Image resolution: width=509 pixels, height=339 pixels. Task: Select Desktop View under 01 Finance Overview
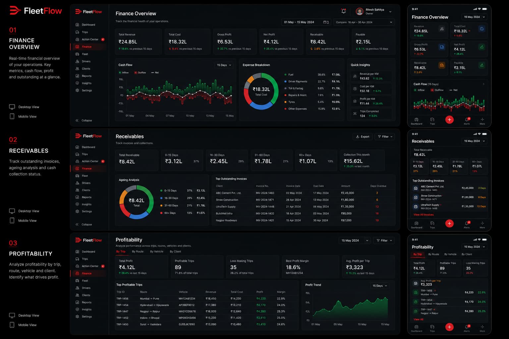(24, 107)
